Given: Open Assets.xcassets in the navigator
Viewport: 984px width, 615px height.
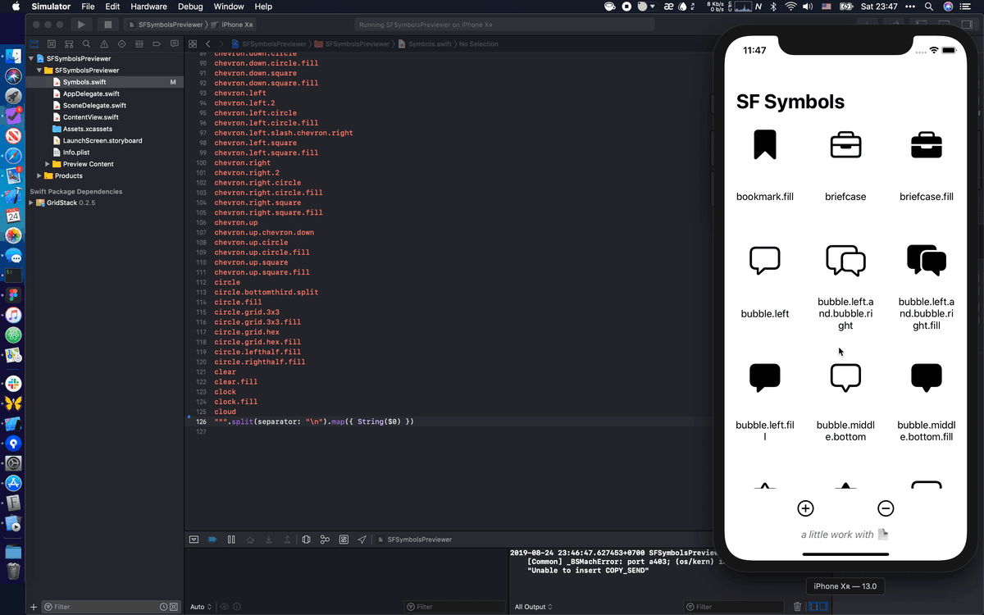Looking at the screenshot, I should click(x=88, y=129).
